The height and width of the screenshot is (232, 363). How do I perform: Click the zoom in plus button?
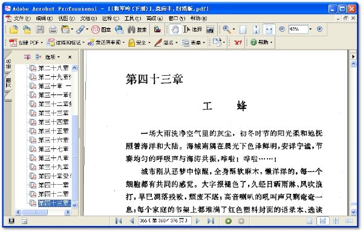pos(319,29)
